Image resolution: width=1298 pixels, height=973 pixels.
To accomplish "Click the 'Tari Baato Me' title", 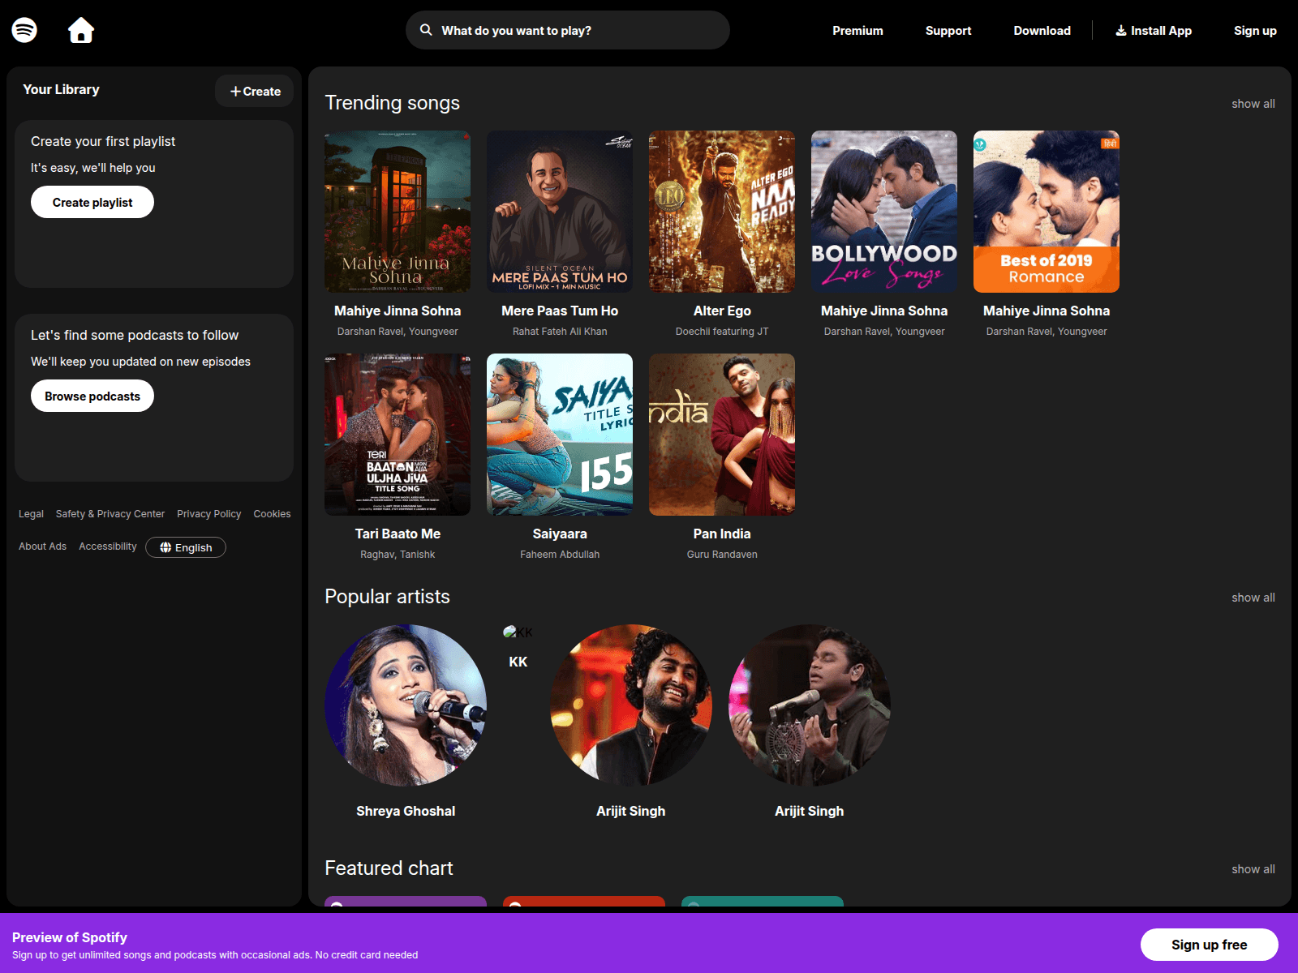I will (398, 534).
